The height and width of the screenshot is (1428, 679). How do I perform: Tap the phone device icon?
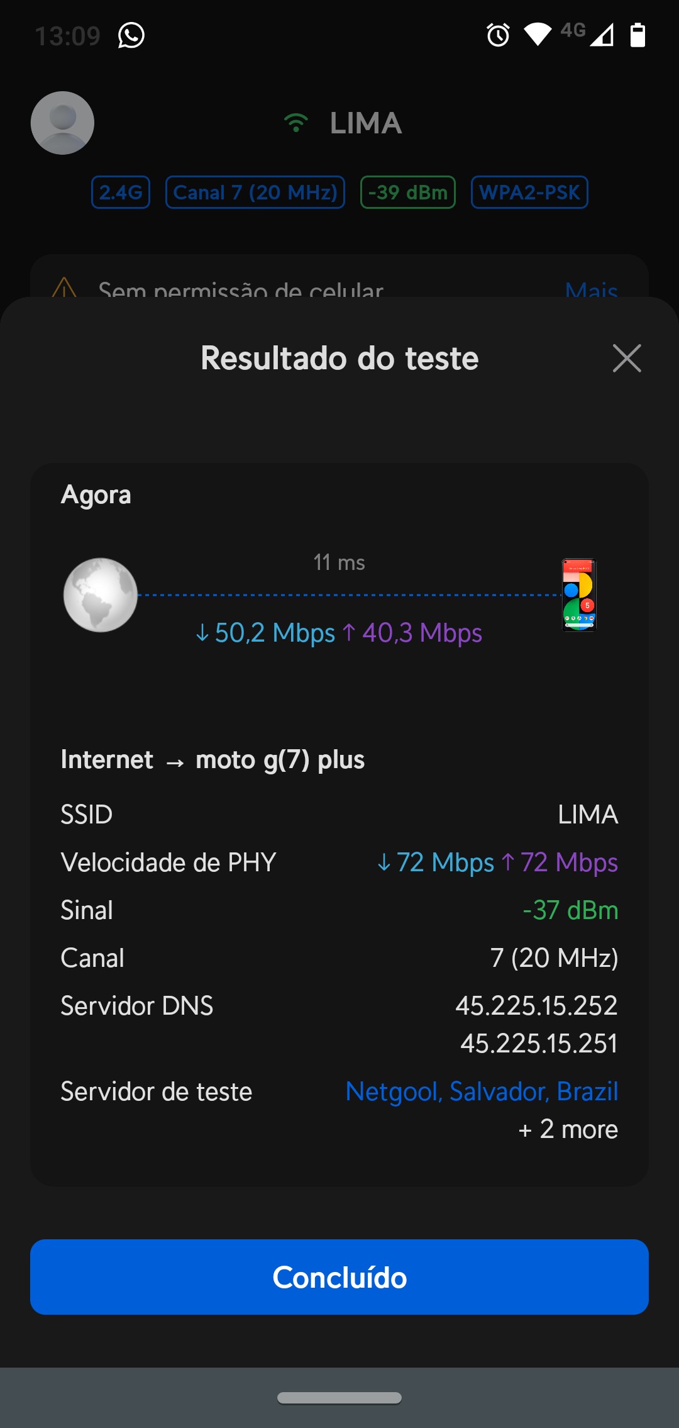(x=579, y=595)
